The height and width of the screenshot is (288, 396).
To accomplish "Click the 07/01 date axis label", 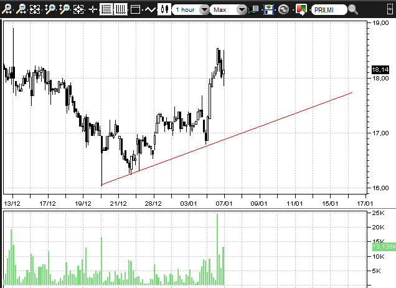I will [224, 203].
